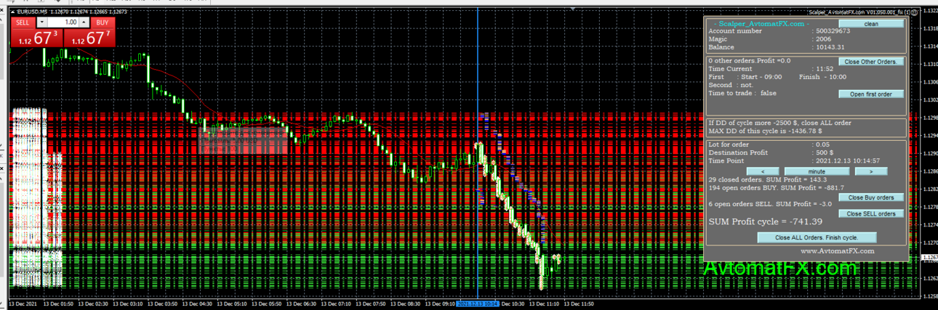Click the SELL button in one-click panel
938x310 pixels.
pos(23,23)
